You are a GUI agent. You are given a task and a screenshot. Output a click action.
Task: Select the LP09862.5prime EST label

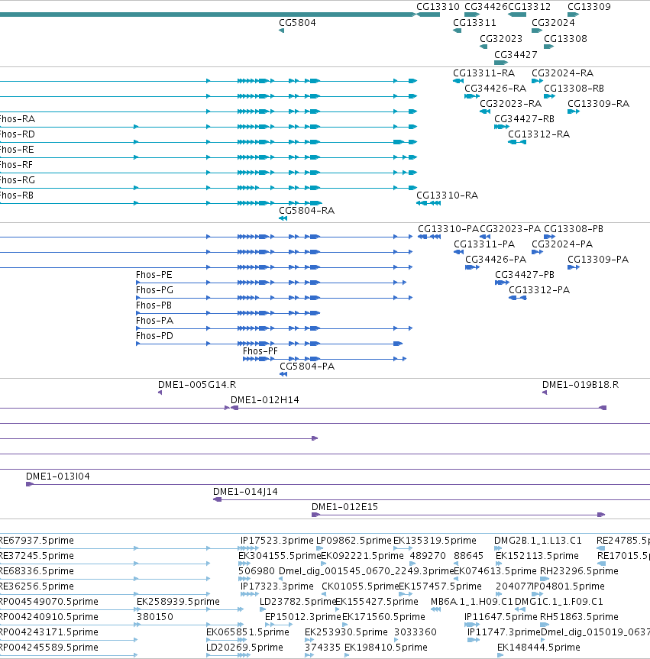pyautogui.click(x=353, y=541)
